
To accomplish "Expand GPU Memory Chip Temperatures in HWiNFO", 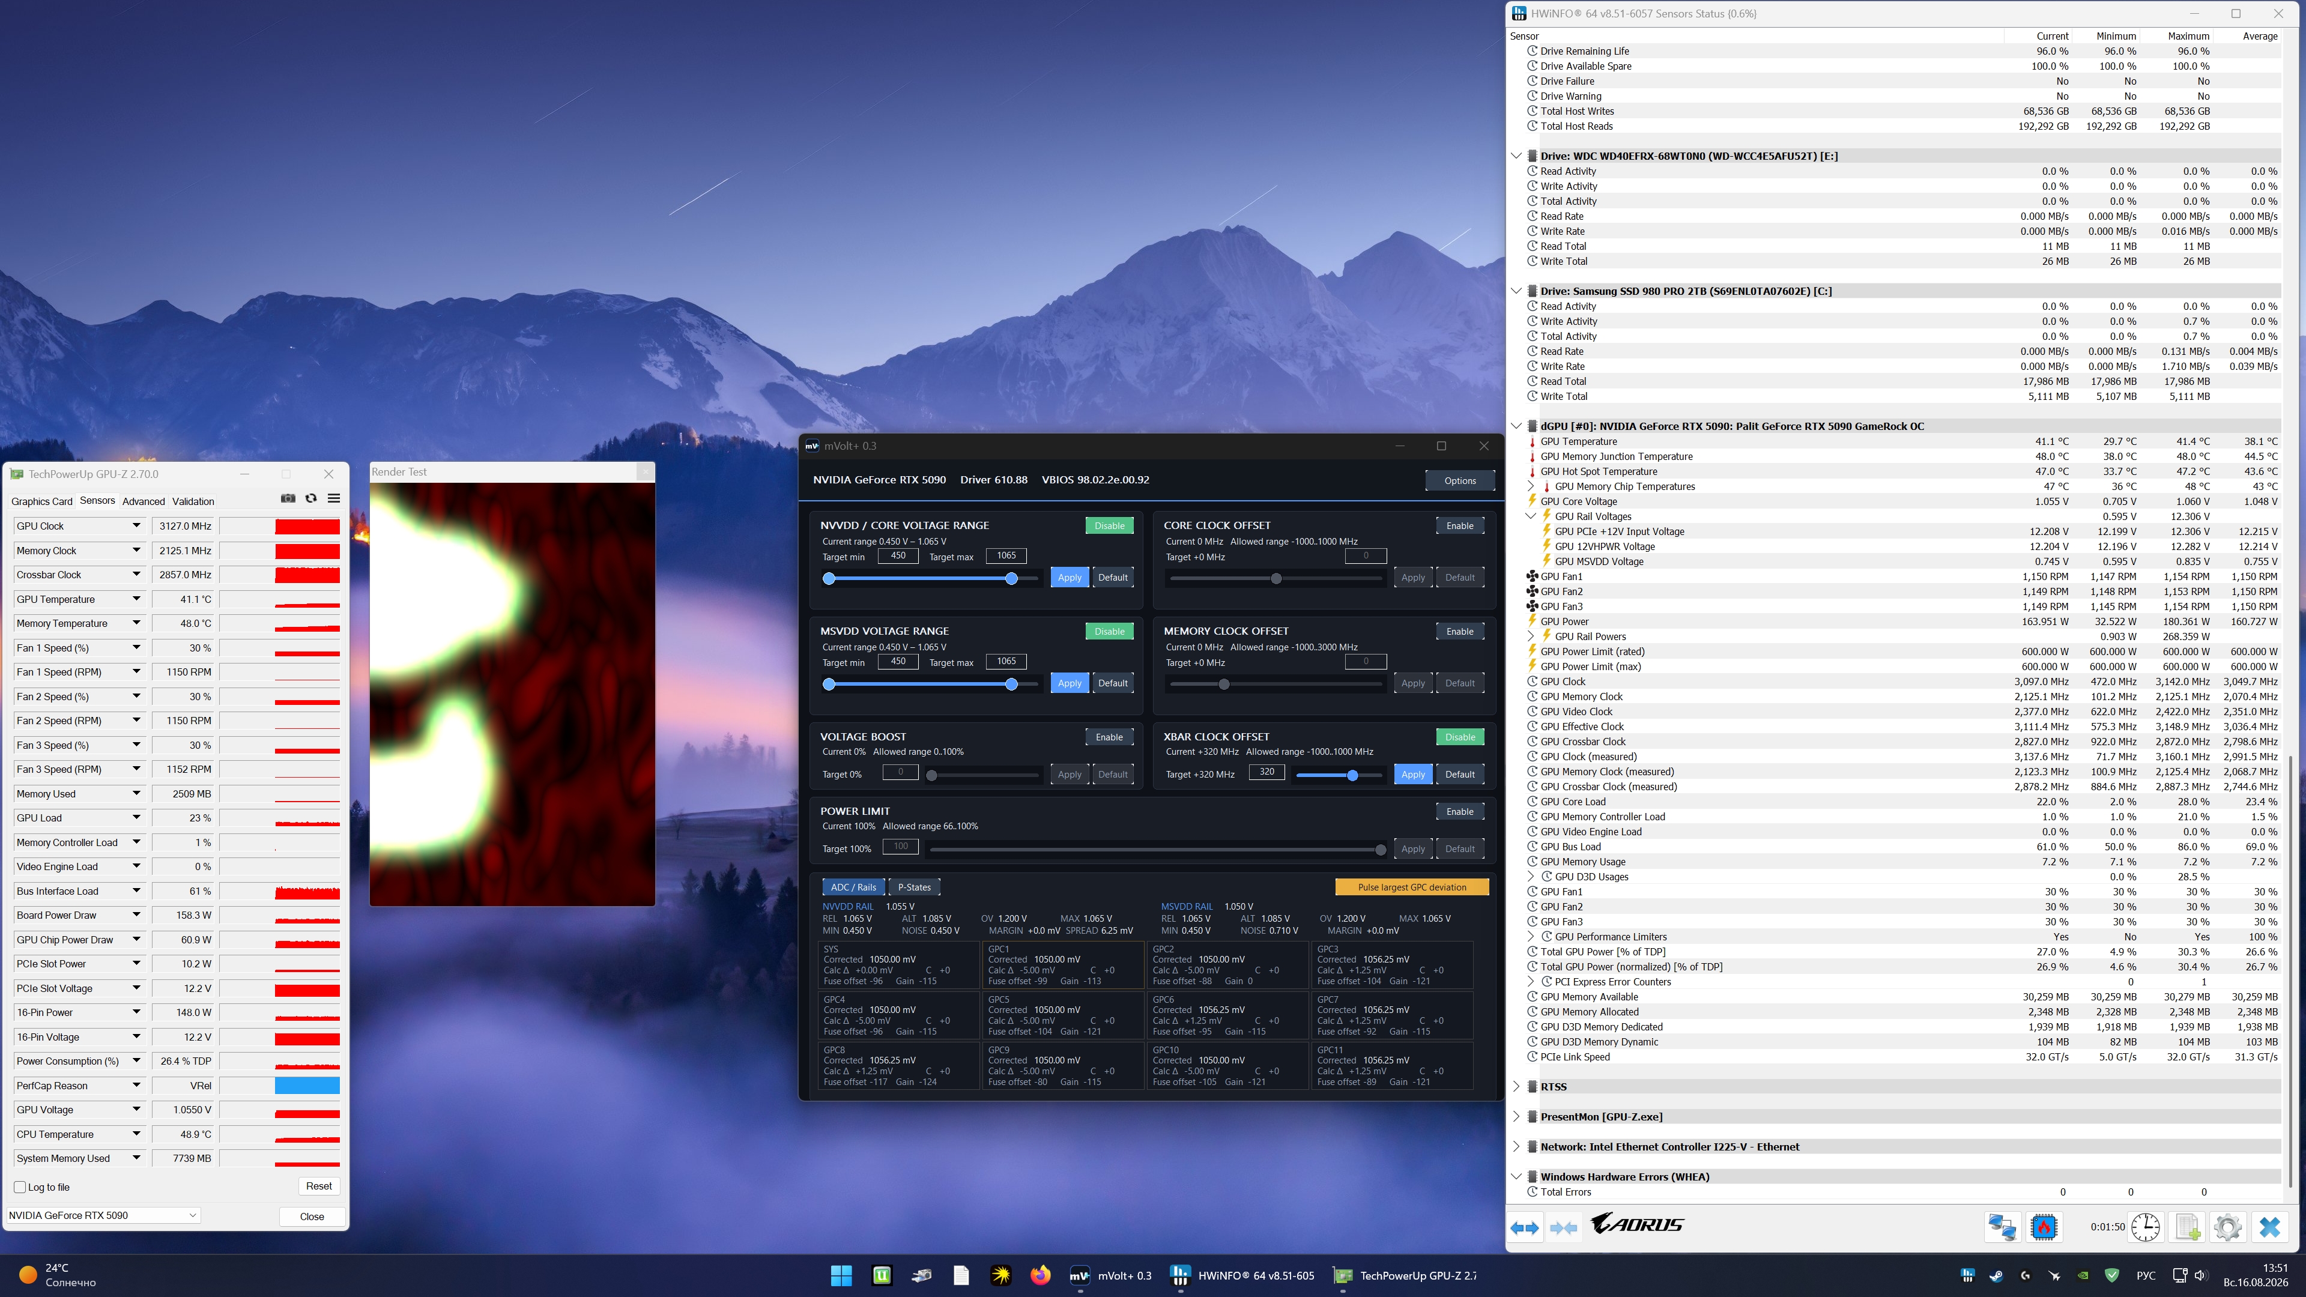I will coord(1531,486).
